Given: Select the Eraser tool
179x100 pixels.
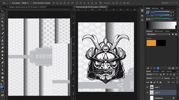Looking at the screenshot, I should tap(3, 47).
